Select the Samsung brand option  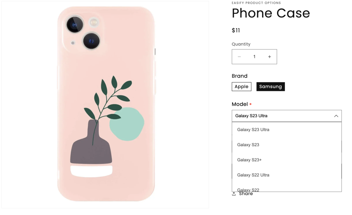tap(271, 87)
